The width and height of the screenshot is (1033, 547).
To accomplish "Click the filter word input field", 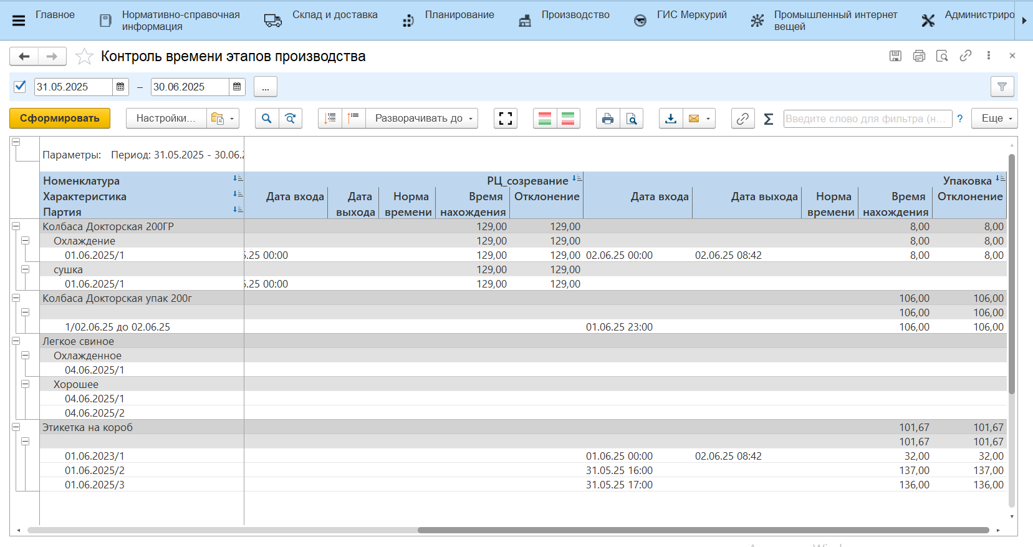I will point(867,119).
